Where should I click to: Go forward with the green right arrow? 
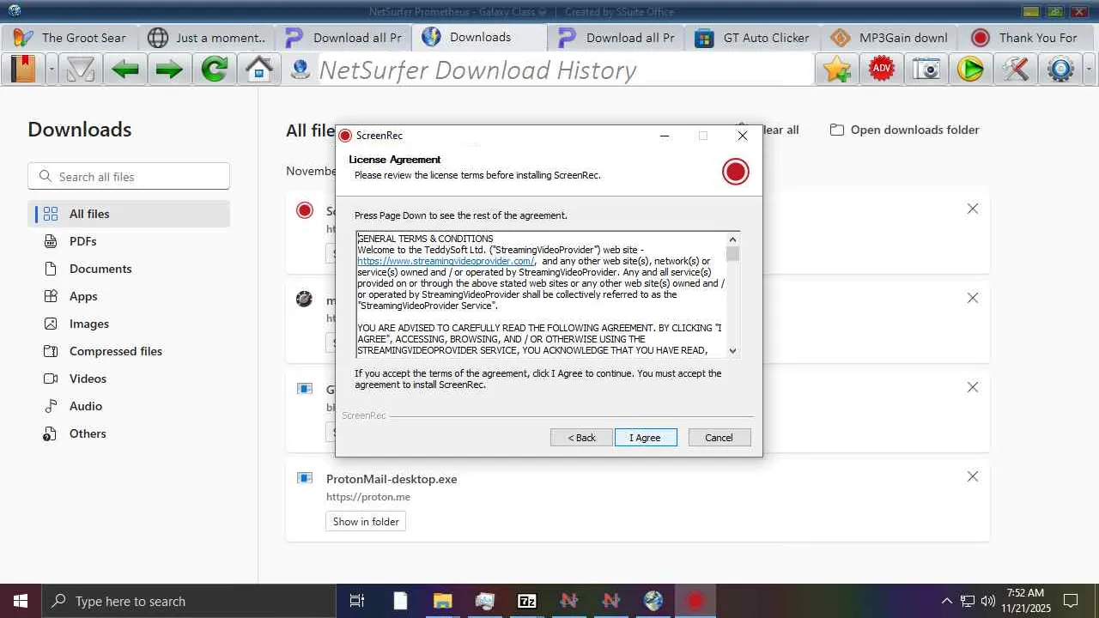coord(169,69)
